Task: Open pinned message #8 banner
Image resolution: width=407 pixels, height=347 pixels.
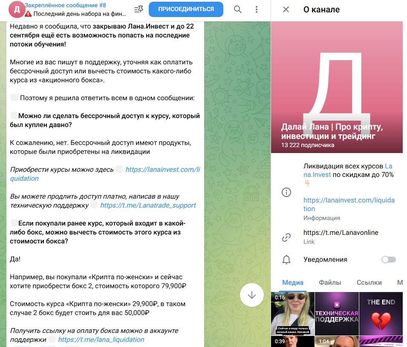Action: (x=75, y=10)
